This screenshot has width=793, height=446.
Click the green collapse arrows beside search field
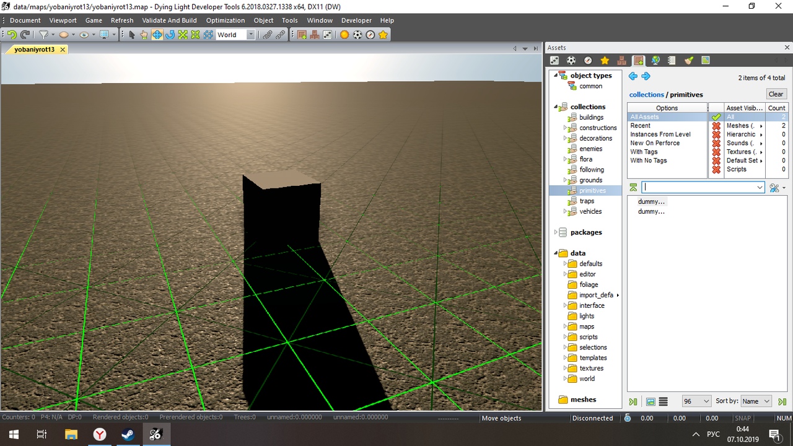click(x=633, y=187)
